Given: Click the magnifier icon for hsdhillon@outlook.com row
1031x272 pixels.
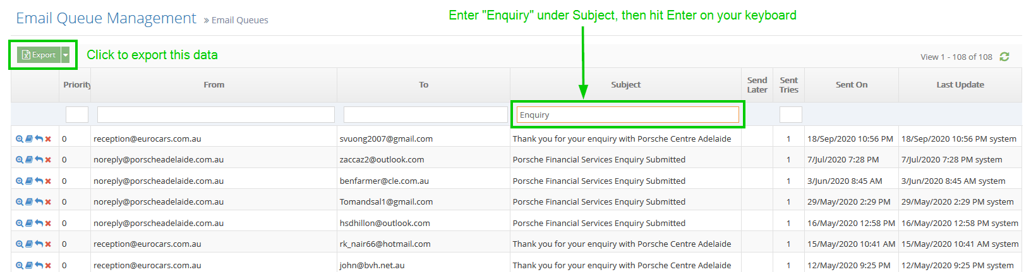Looking at the screenshot, I should [x=20, y=224].
